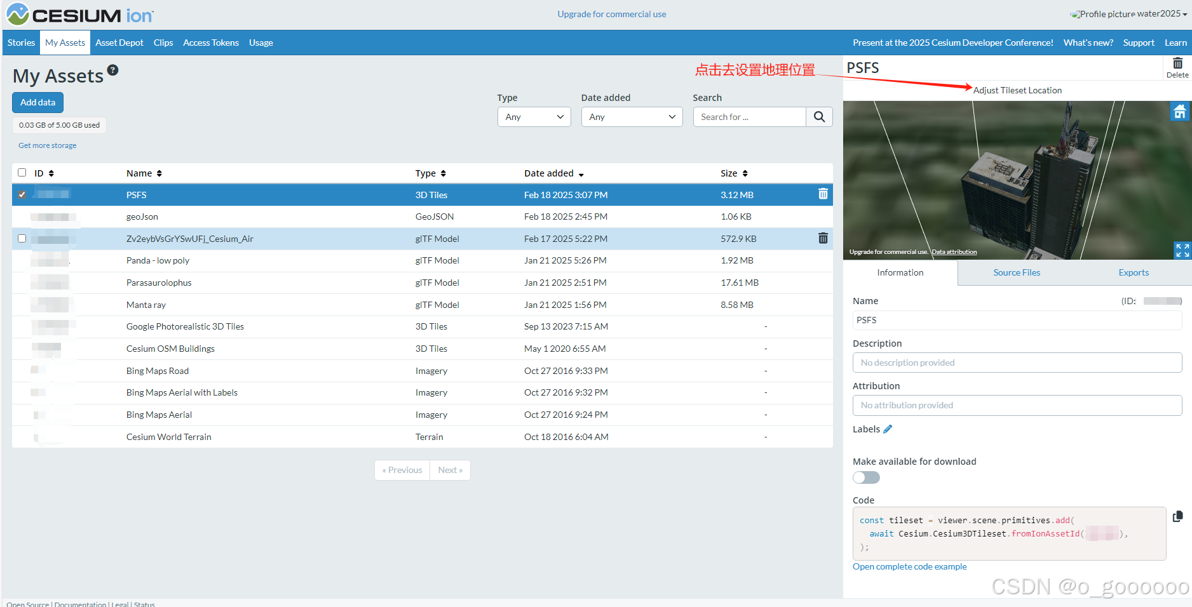Click Adjust Tileset Location
Screen dimensions: 1192x607
1017,90
